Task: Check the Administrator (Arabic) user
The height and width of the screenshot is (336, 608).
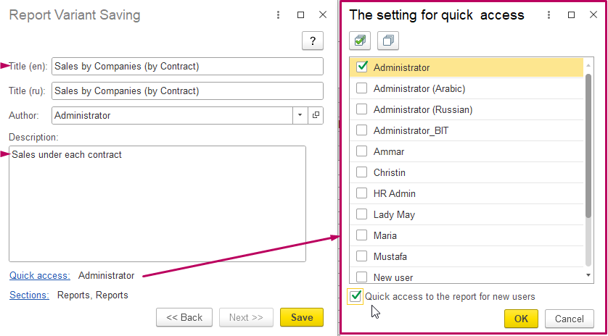Action: [x=362, y=88]
